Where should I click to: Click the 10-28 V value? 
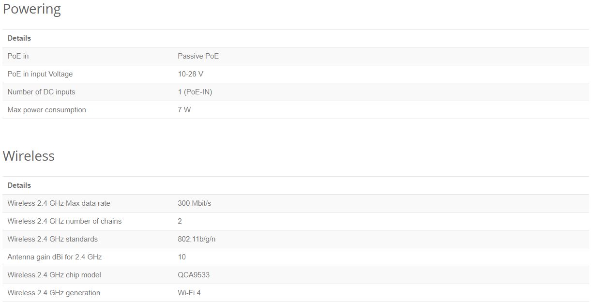tap(190, 74)
